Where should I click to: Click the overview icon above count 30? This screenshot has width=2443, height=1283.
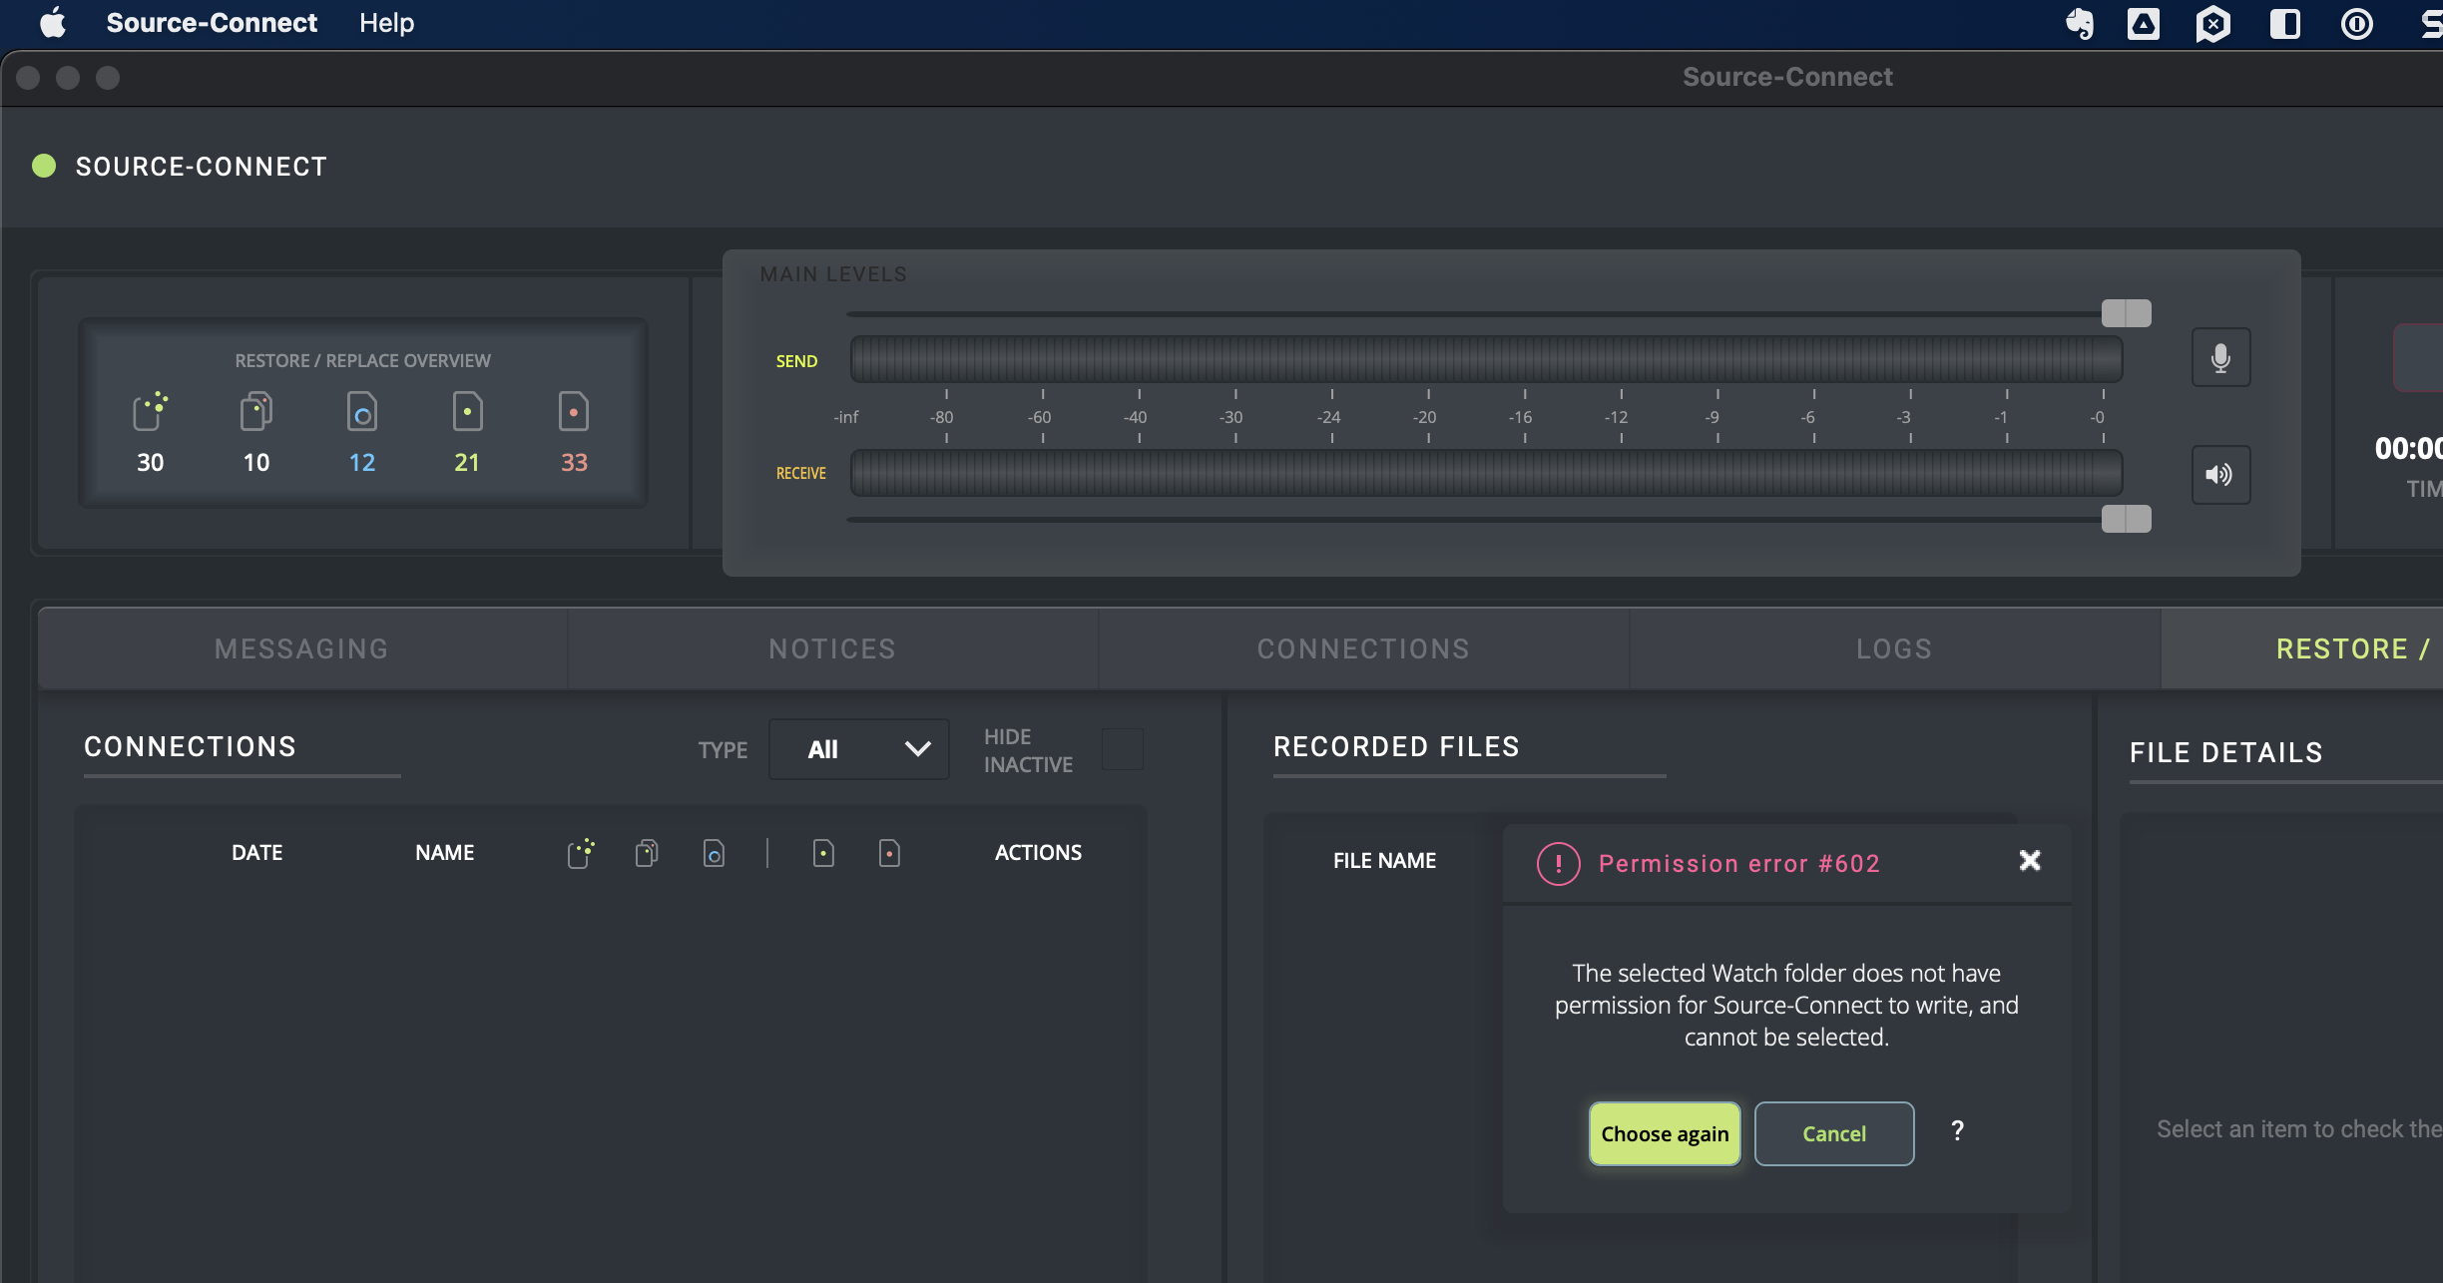tap(150, 411)
